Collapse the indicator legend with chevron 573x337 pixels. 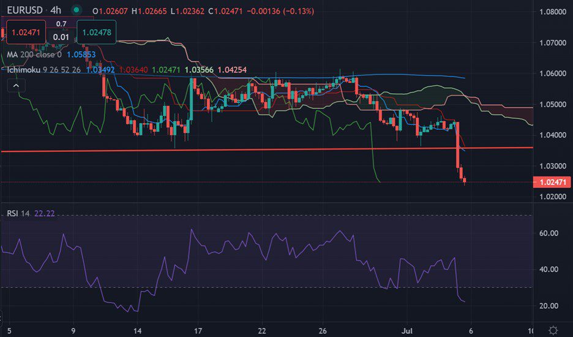(17, 86)
